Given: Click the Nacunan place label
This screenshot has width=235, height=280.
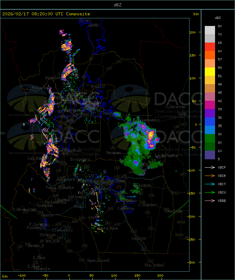Looking at the screenshot, I should coord(113,153).
